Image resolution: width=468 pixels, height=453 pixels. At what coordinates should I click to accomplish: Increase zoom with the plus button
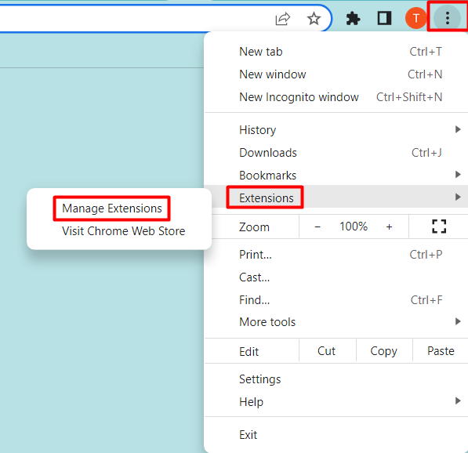pyautogui.click(x=389, y=227)
